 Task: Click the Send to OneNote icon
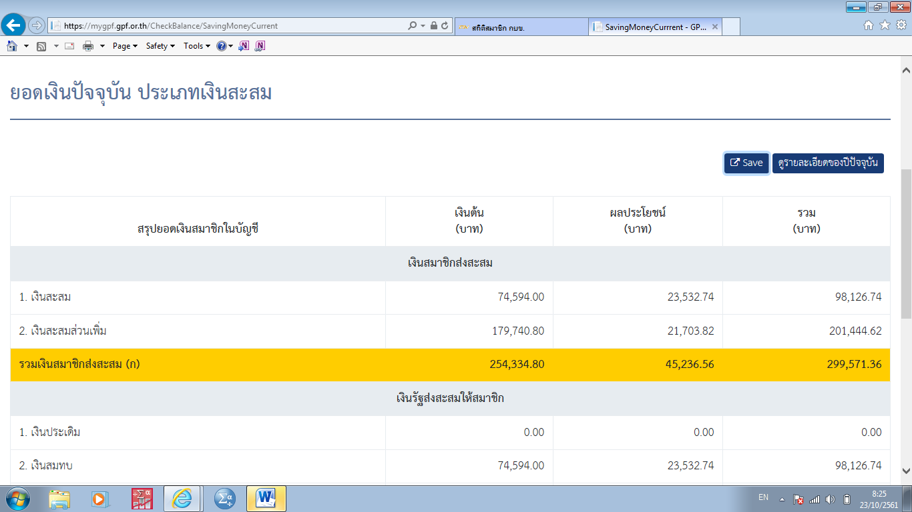(x=244, y=46)
